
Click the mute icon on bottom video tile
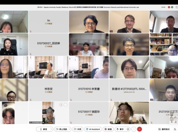click(x=61, y=105)
